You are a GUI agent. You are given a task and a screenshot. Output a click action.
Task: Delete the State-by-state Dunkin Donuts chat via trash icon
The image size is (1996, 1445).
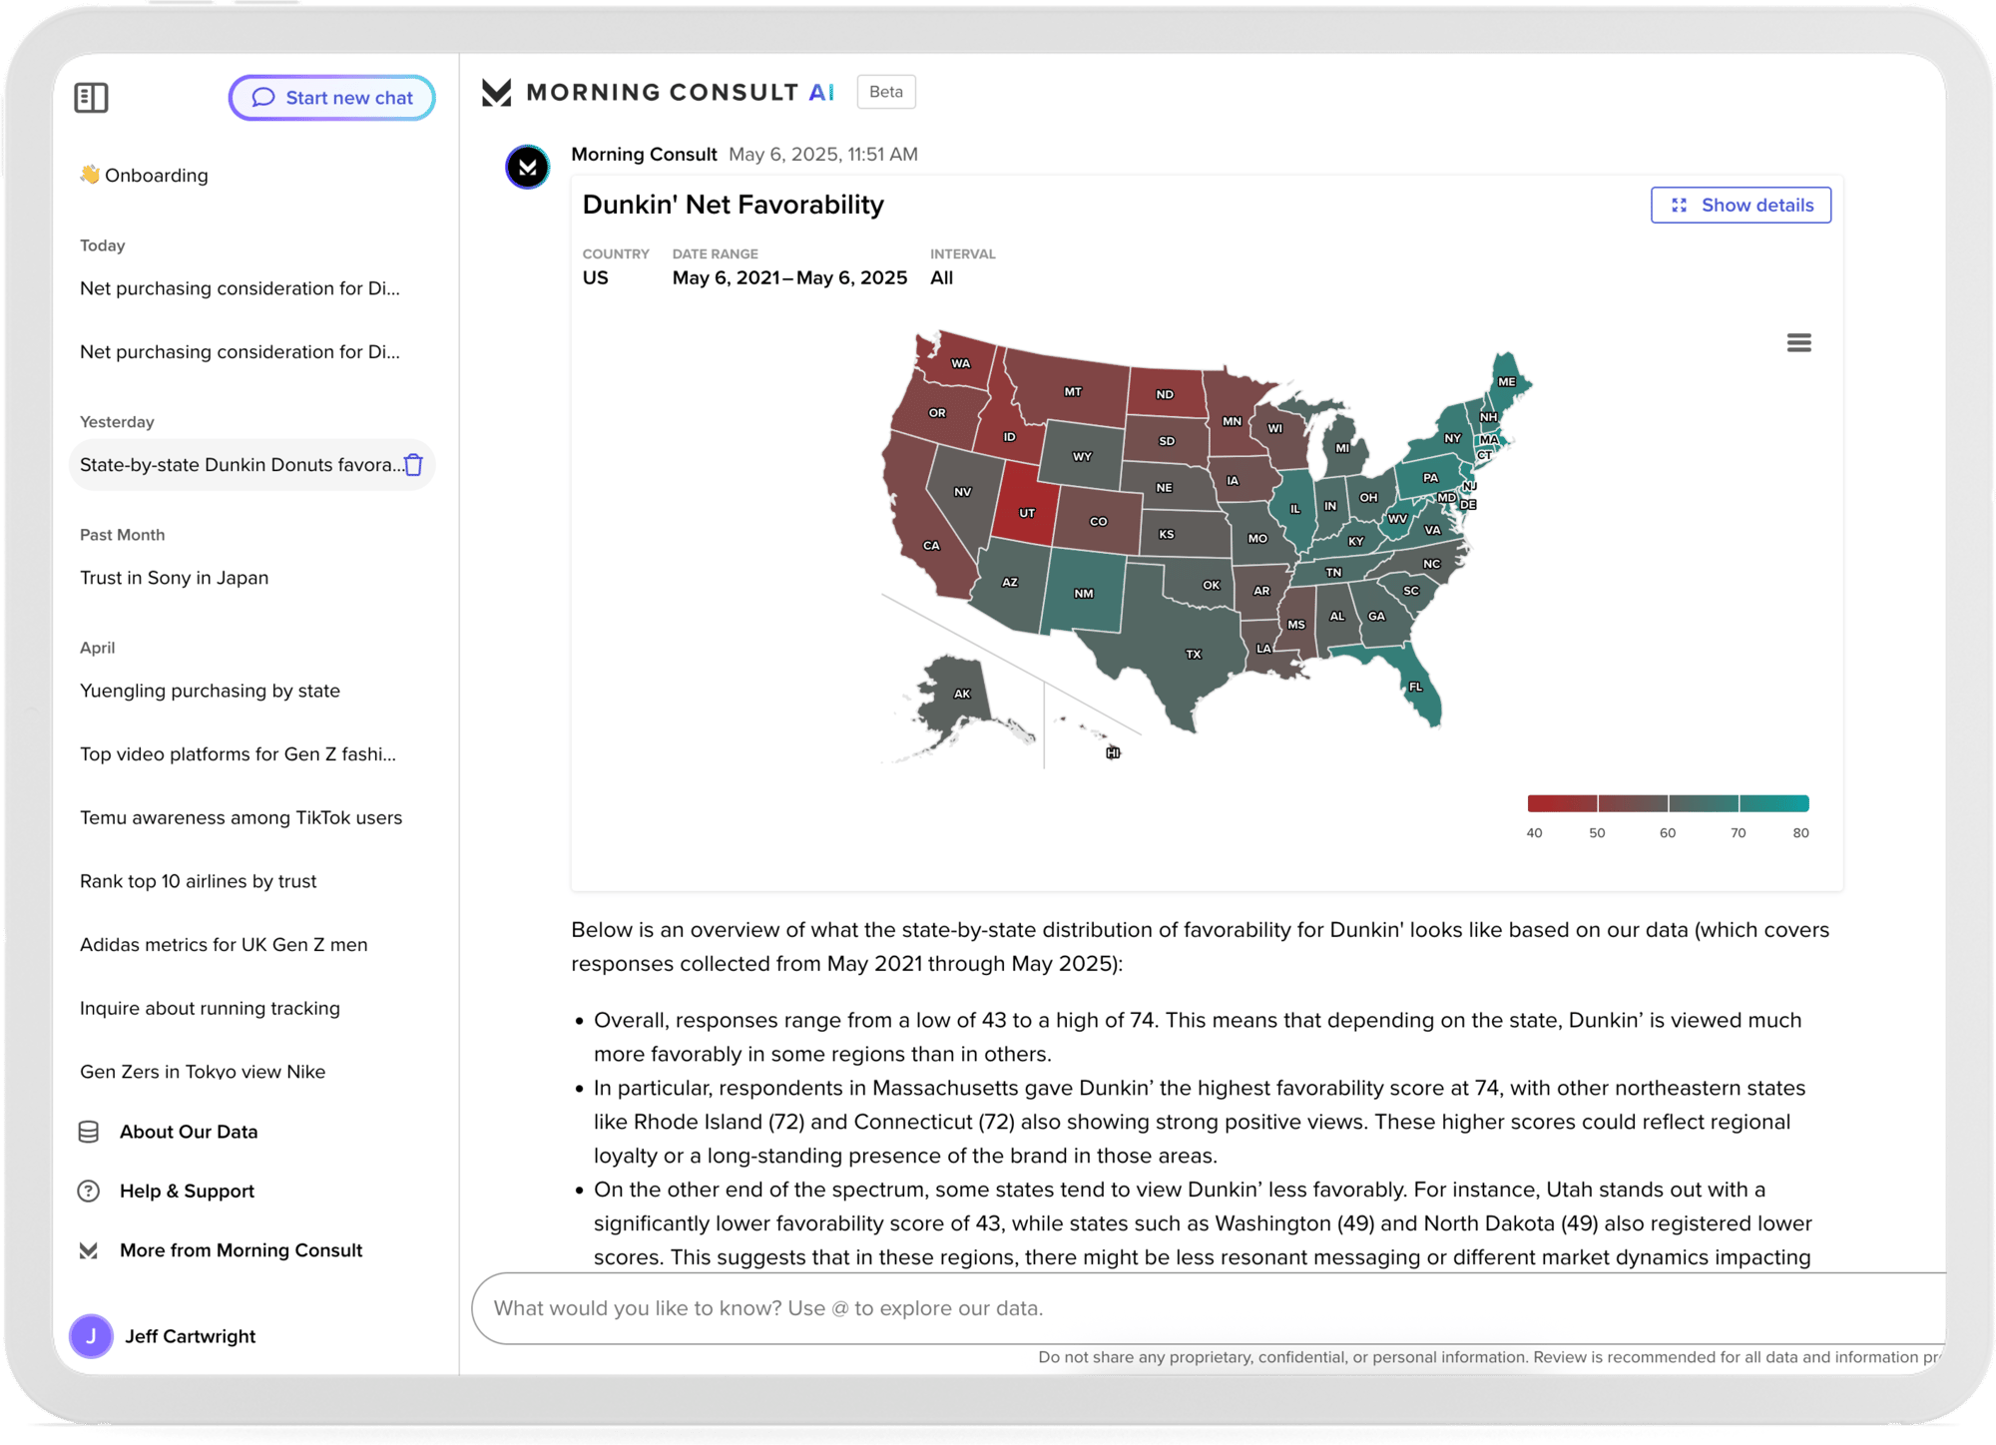[414, 465]
